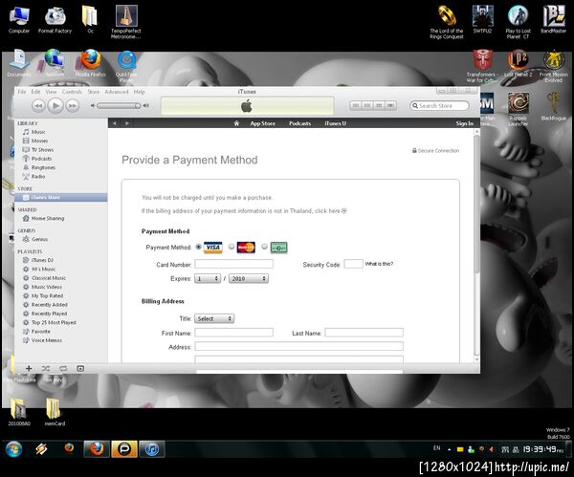Click the Search Store field
Screen dimensions: 574x477
tap(439, 106)
